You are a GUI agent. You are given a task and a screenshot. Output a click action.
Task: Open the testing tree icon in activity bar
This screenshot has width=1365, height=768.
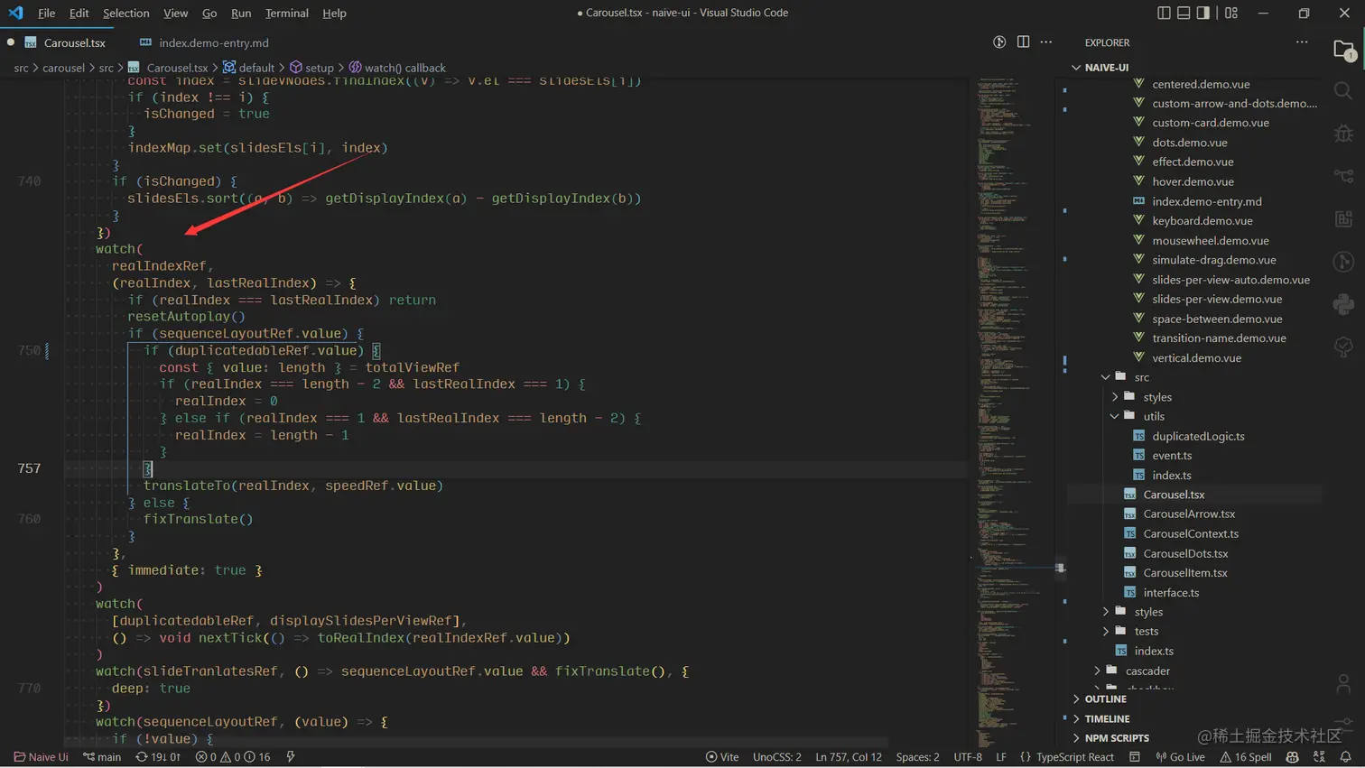pos(1343,347)
